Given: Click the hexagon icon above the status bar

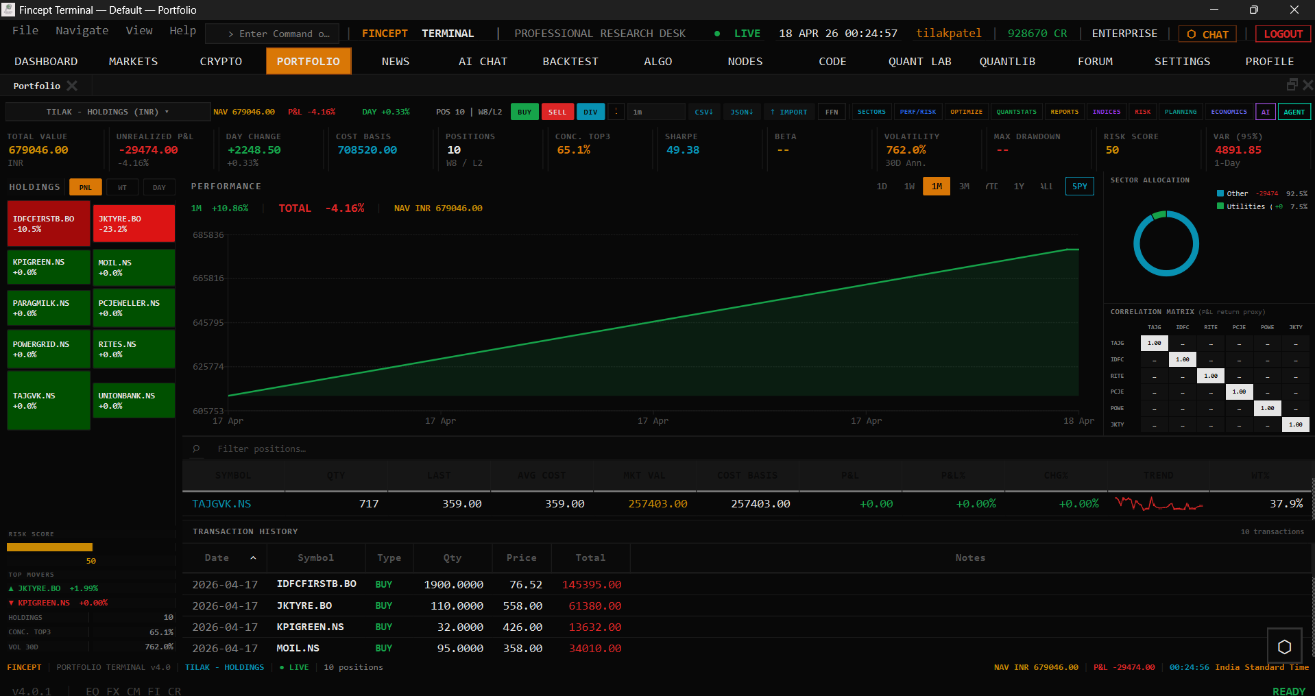Looking at the screenshot, I should click(x=1284, y=645).
